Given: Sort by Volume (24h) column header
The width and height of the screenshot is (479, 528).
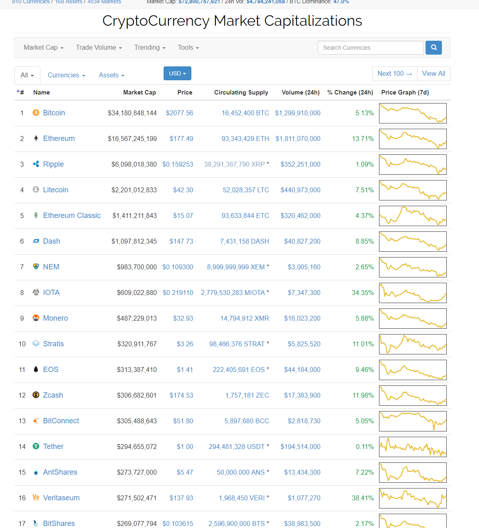Looking at the screenshot, I should (301, 92).
